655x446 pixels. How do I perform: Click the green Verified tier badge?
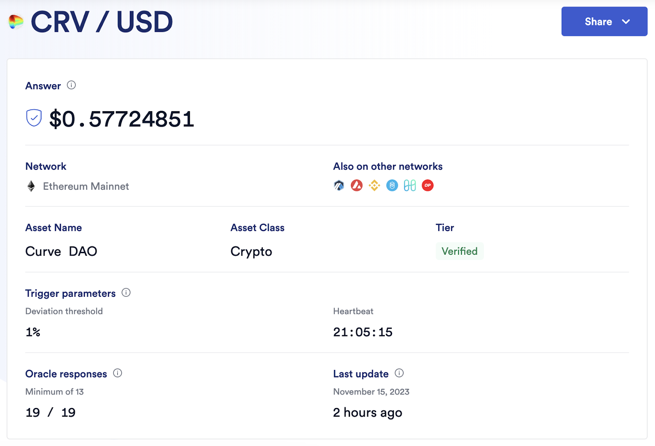[x=459, y=251]
